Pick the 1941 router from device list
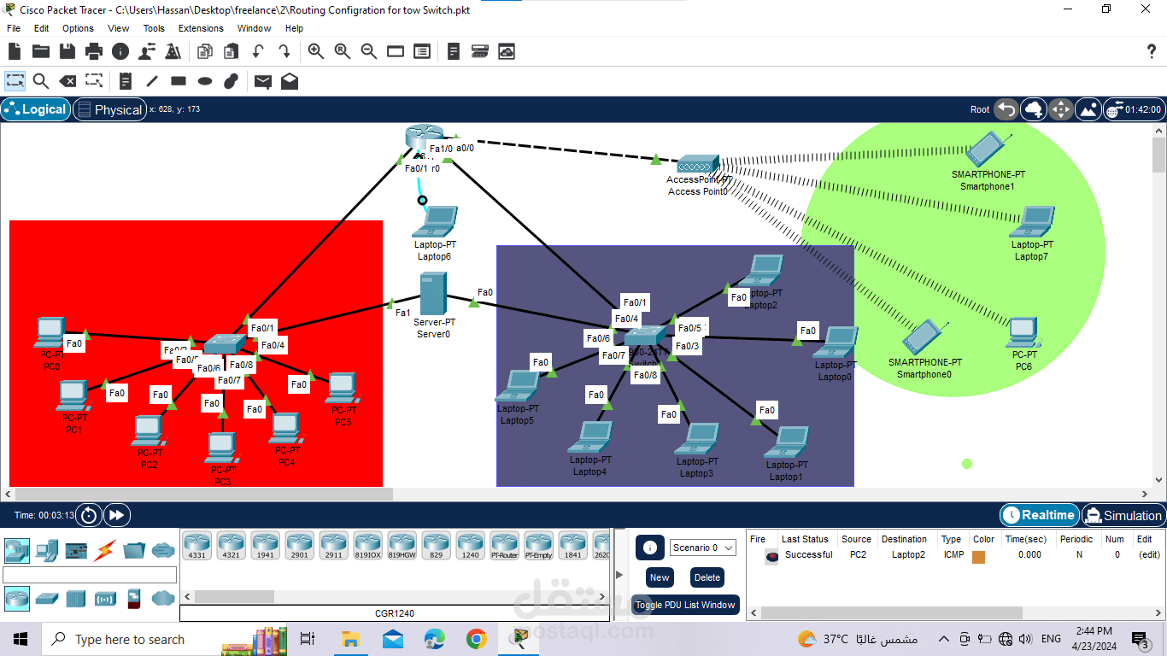1167x656 pixels. coord(265,545)
